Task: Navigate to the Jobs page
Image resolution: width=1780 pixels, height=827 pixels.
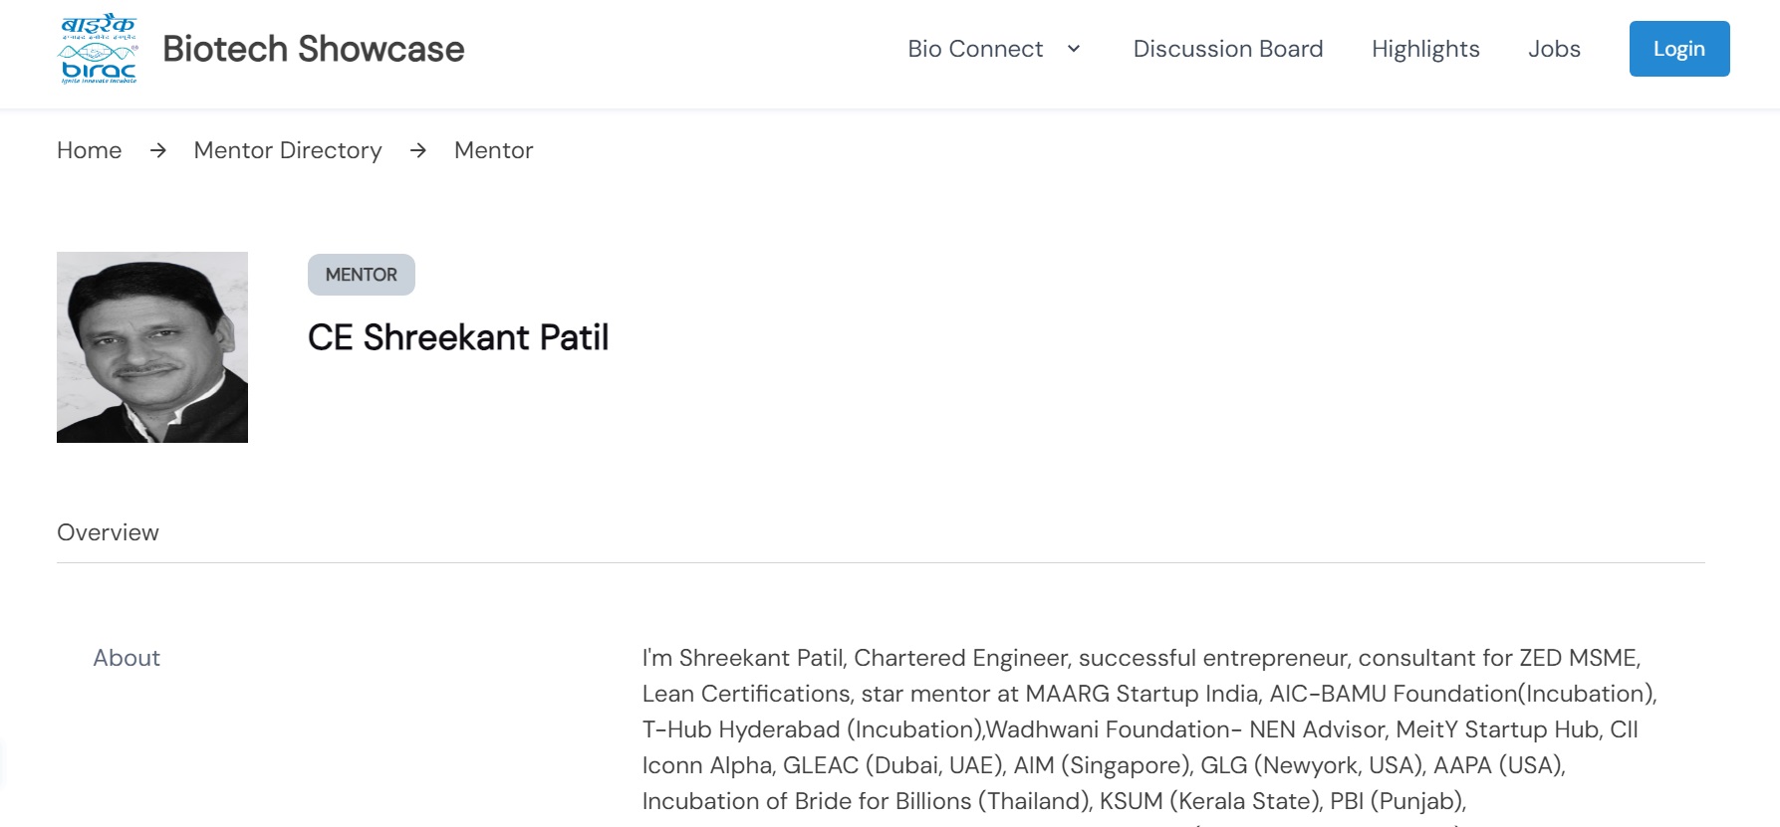Action: [1554, 49]
